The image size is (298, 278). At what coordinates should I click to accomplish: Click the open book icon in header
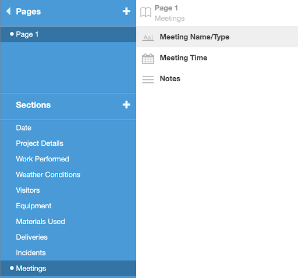coord(146,12)
